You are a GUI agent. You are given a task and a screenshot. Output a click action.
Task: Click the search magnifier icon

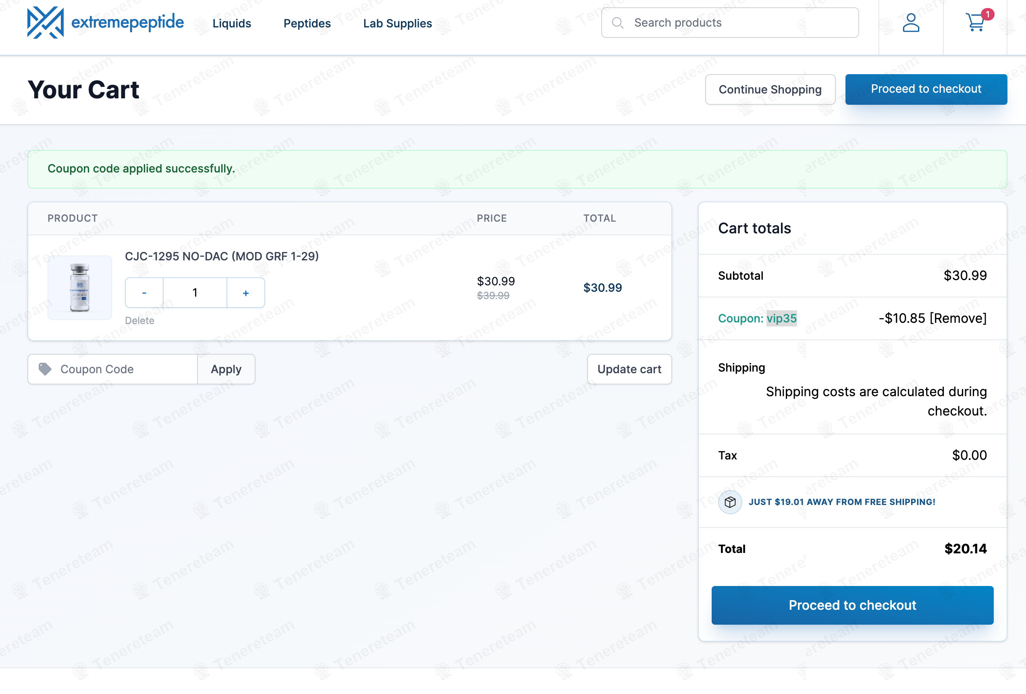pos(618,23)
